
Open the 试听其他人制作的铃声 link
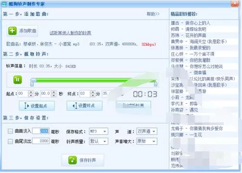[x=70, y=33]
